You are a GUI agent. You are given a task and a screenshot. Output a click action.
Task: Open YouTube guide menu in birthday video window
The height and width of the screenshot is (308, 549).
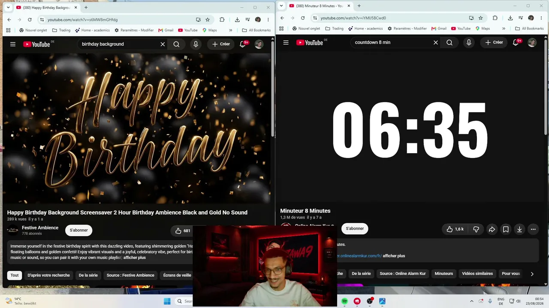pos(13,44)
